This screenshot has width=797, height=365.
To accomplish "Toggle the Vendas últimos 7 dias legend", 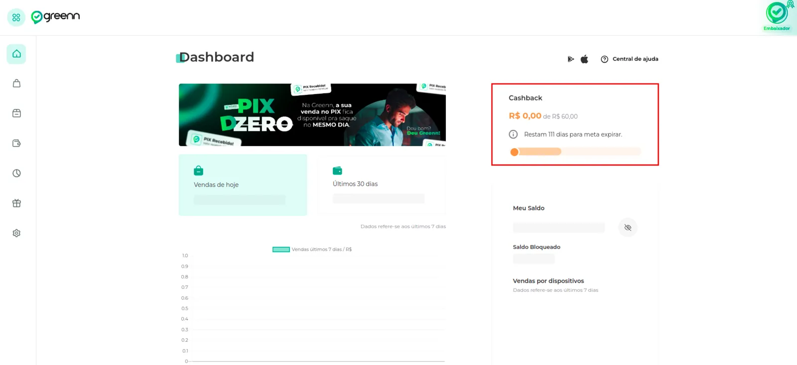I will click(x=312, y=249).
